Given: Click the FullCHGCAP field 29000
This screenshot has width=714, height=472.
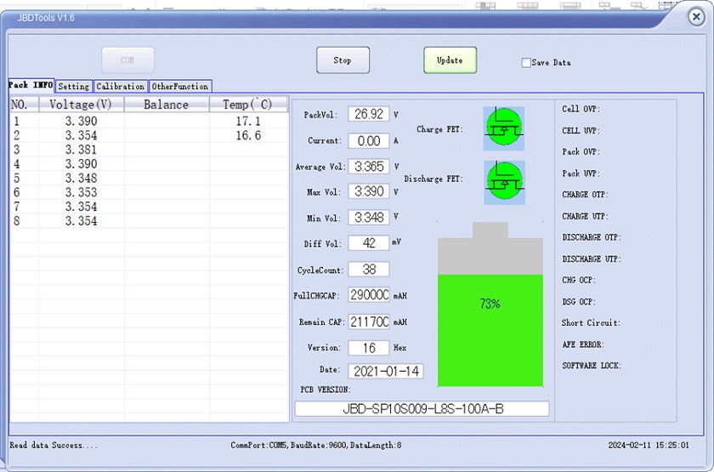Looking at the screenshot, I should (369, 295).
